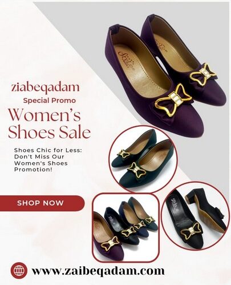Click the Women's Shoes Sale headline

49,124
